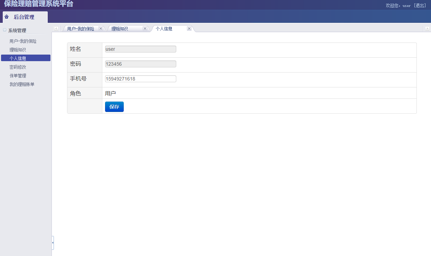Click the 保险理赔管理系统平台 title

(39, 4)
